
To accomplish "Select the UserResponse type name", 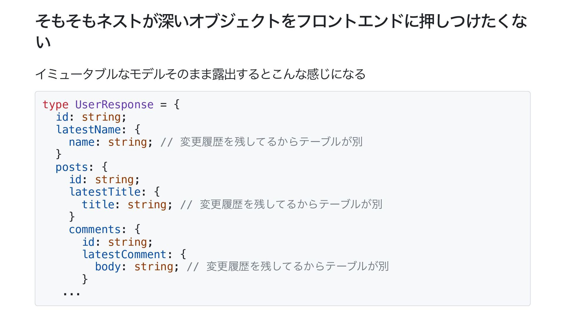I will 114,105.
